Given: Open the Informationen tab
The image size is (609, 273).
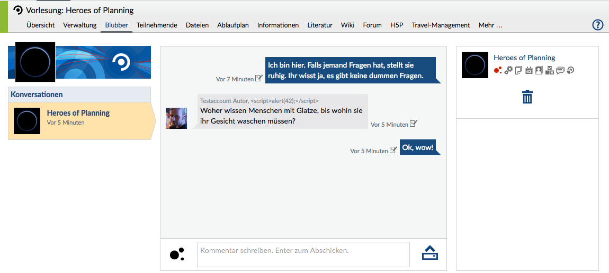Looking at the screenshot, I should (x=278, y=25).
